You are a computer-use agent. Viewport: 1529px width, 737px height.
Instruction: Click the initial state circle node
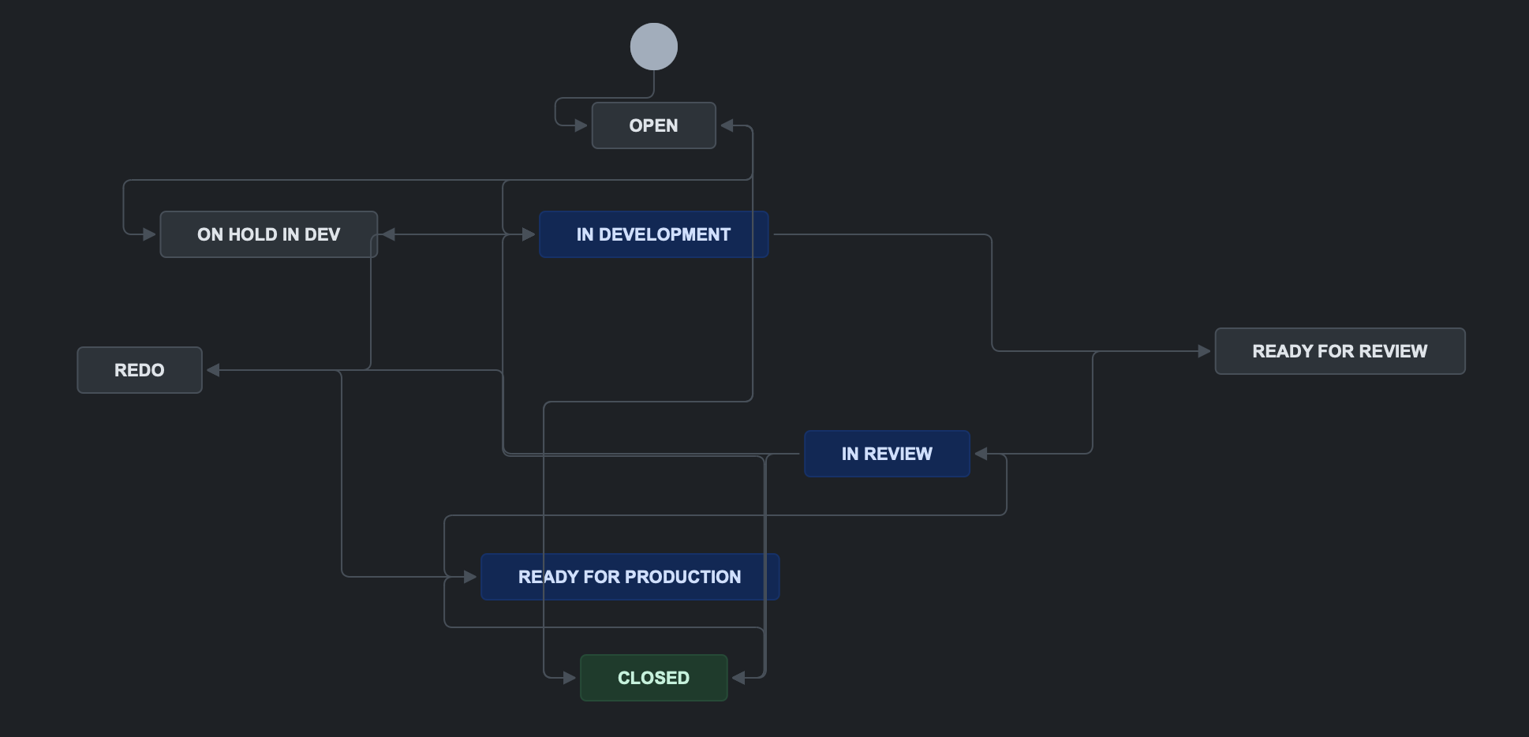(x=653, y=47)
